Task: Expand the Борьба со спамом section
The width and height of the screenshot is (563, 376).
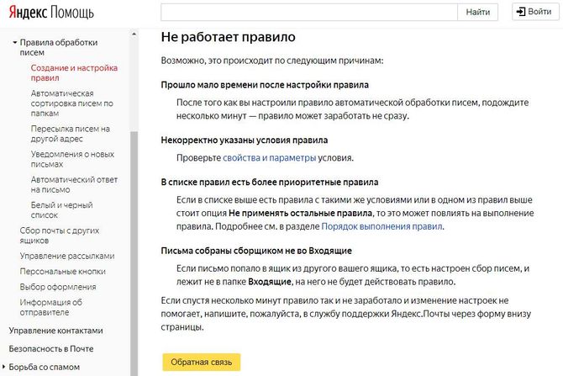Action: (x=4, y=367)
